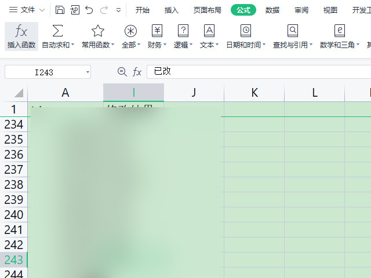Select row 238 header

click(x=14, y=185)
